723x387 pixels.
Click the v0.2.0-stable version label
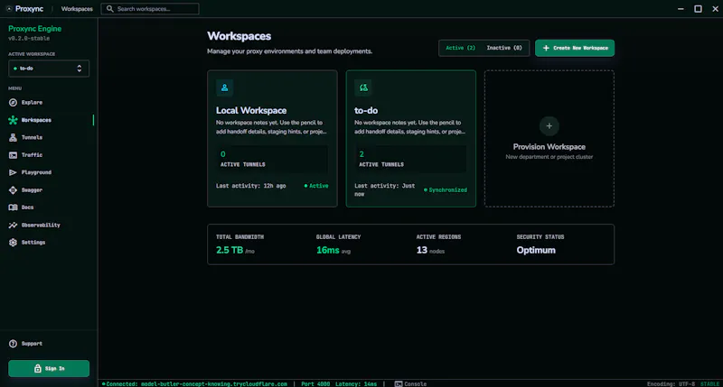pyautogui.click(x=29, y=39)
